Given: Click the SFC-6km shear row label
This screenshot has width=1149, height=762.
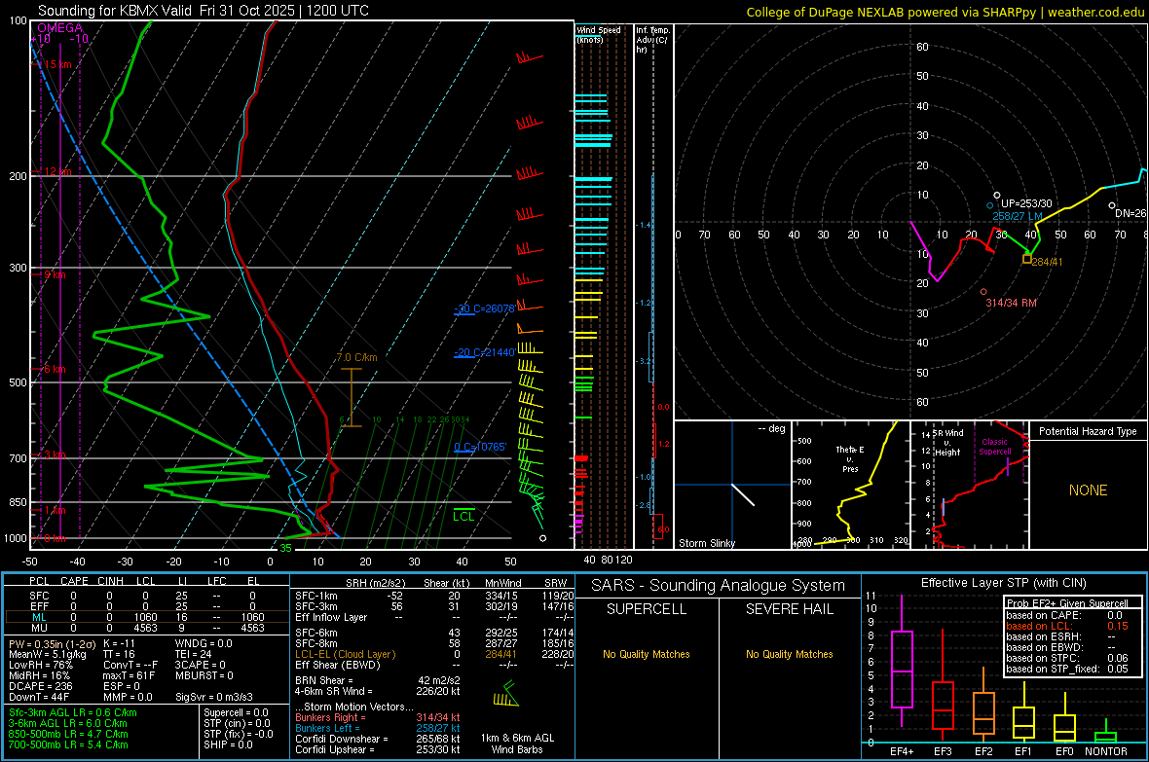Looking at the screenshot, I should click(315, 633).
